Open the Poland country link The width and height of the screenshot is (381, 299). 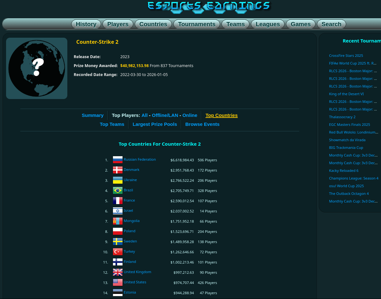point(130,231)
